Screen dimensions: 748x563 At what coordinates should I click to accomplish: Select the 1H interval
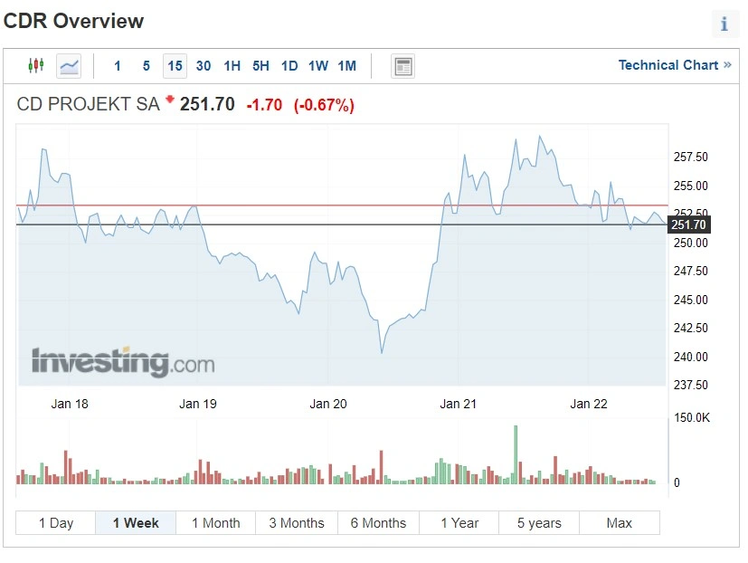tap(232, 66)
